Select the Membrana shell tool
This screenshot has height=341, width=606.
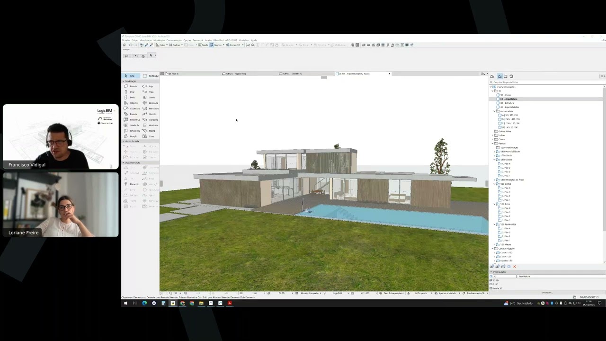coord(150,108)
